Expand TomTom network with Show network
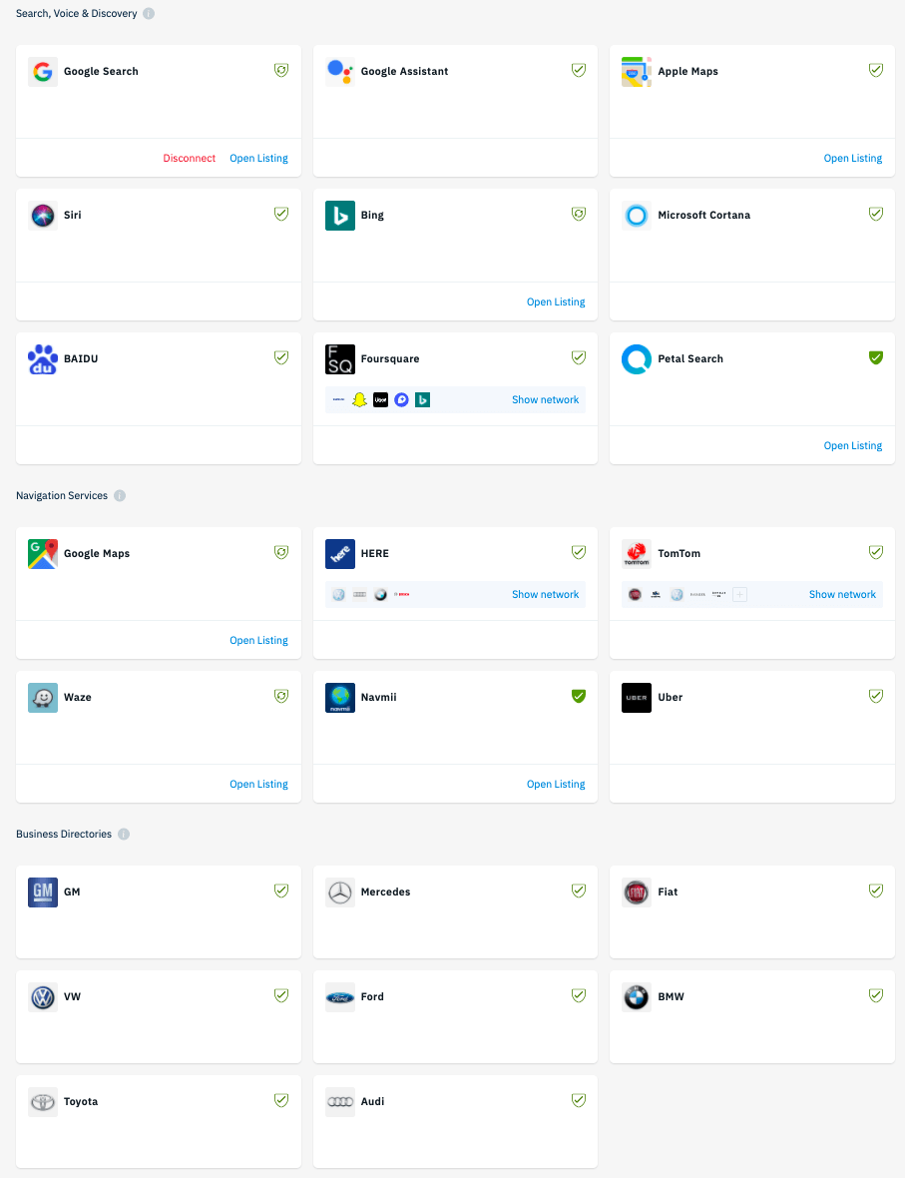 point(842,594)
